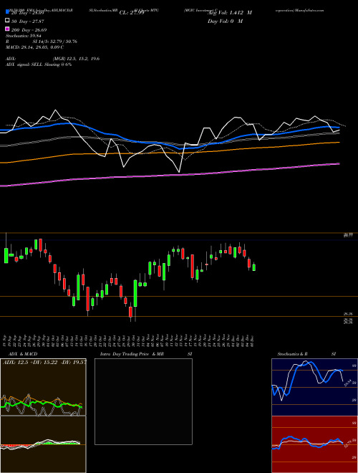358x473 pixels.
Task: Click the last green candlestick on the price chart
Action: pyautogui.click(x=254, y=267)
